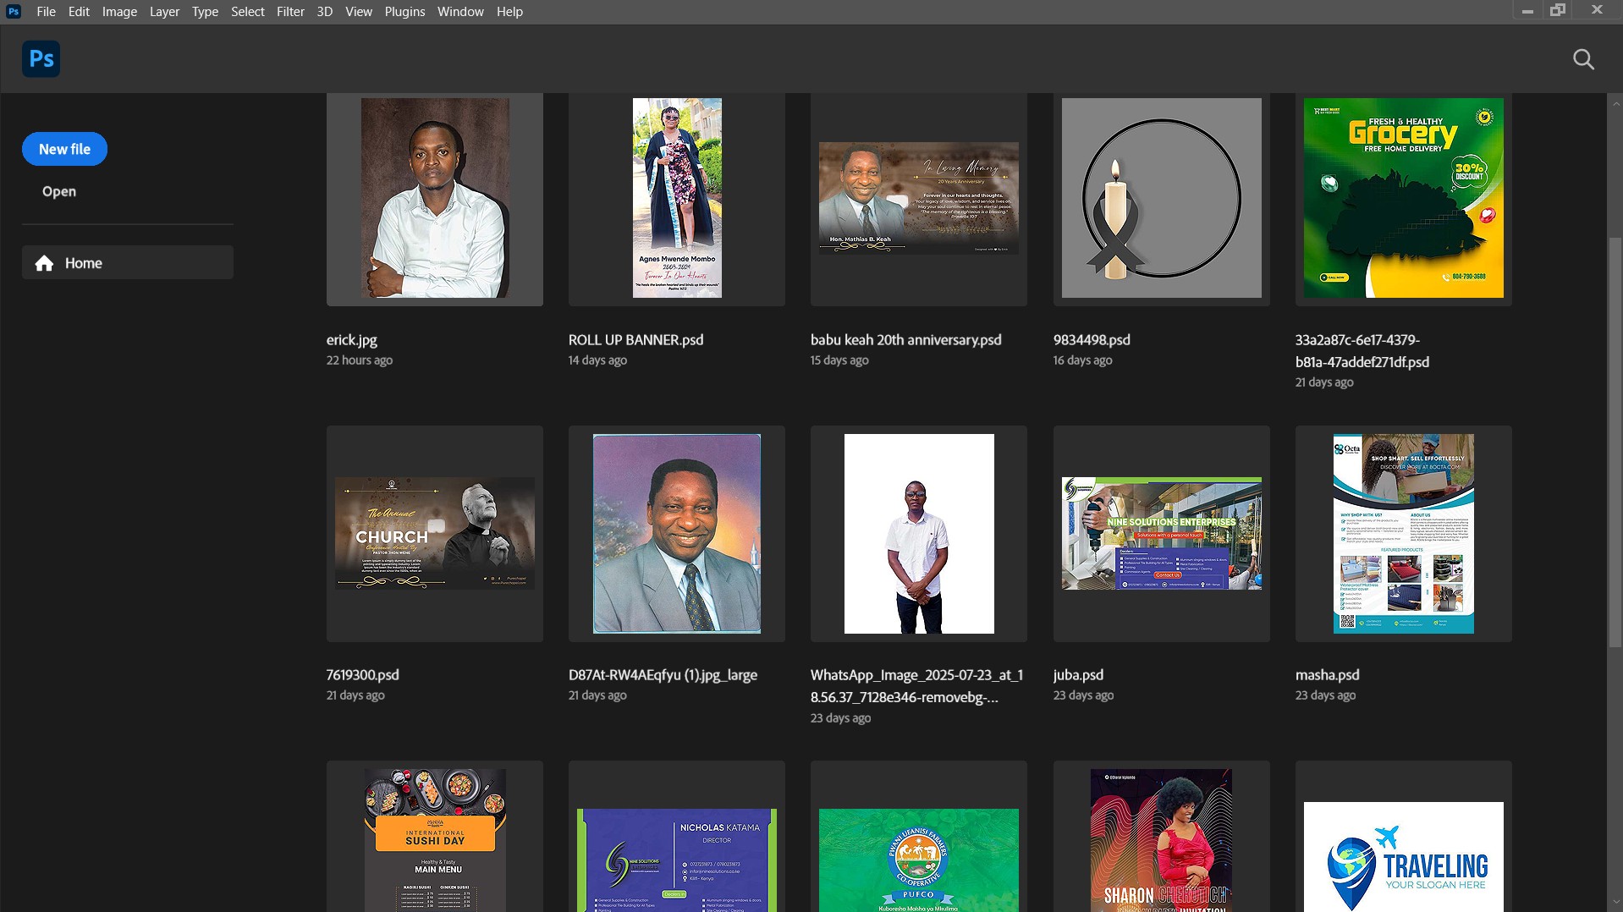Open the Window menu

tap(460, 12)
